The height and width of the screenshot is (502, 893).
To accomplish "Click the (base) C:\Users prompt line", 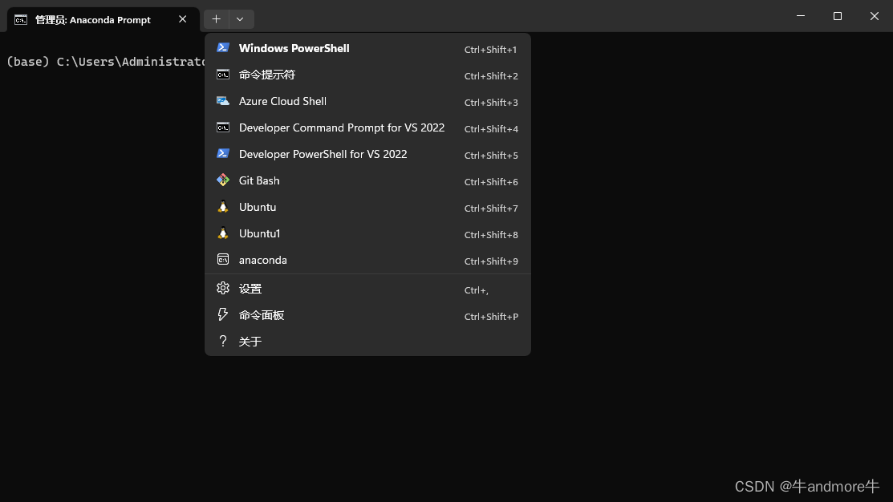I will [106, 62].
